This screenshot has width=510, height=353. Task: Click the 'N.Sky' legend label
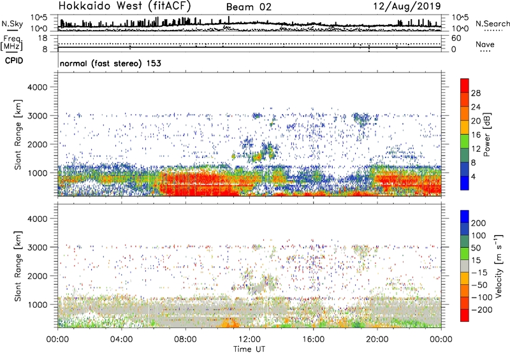12,24
